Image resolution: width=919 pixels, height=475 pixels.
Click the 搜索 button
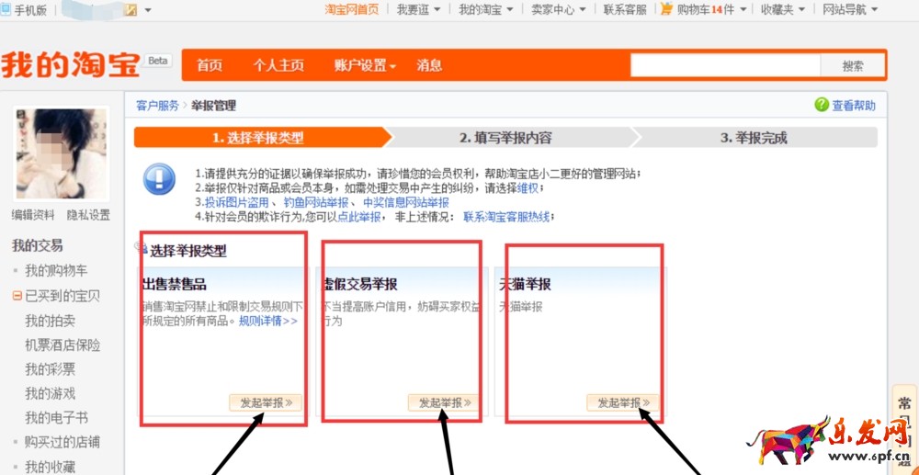click(x=853, y=65)
